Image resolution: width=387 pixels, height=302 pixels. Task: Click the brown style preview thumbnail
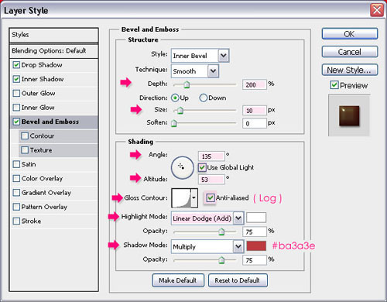[x=349, y=115]
